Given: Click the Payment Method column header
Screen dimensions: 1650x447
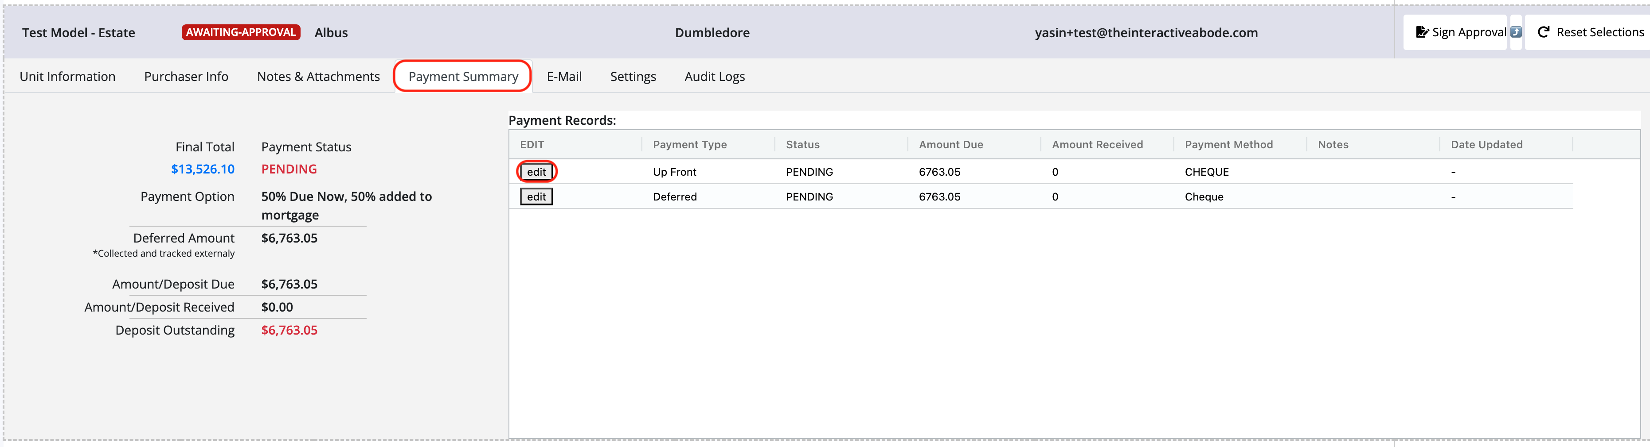Looking at the screenshot, I should [1228, 145].
